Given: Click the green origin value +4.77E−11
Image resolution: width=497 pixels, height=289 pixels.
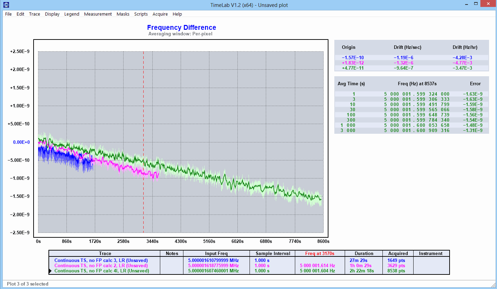Looking at the screenshot, I should point(353,68).
